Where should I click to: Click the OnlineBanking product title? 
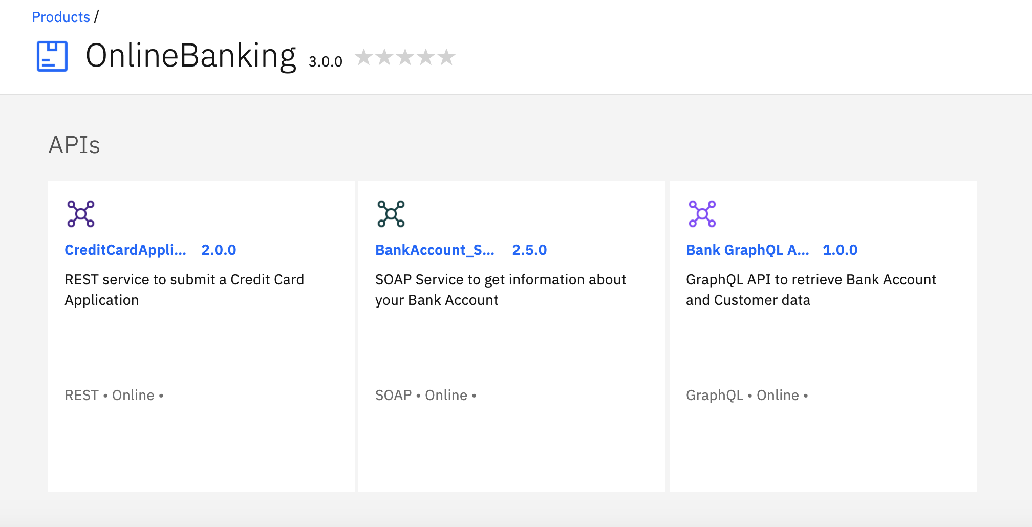(191, 56)
